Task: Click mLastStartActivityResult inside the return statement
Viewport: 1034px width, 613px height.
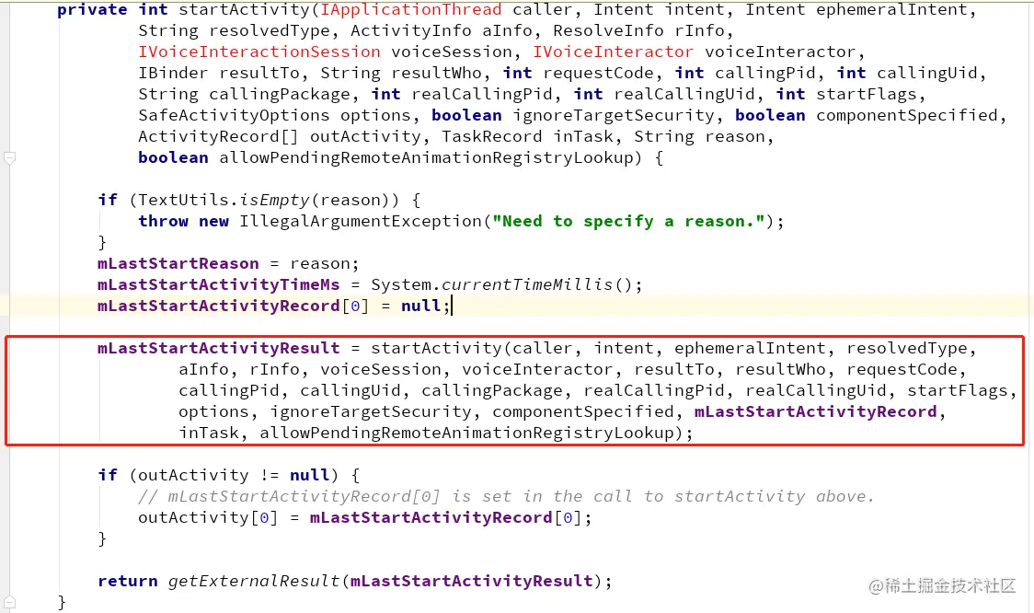Action: 472,581
